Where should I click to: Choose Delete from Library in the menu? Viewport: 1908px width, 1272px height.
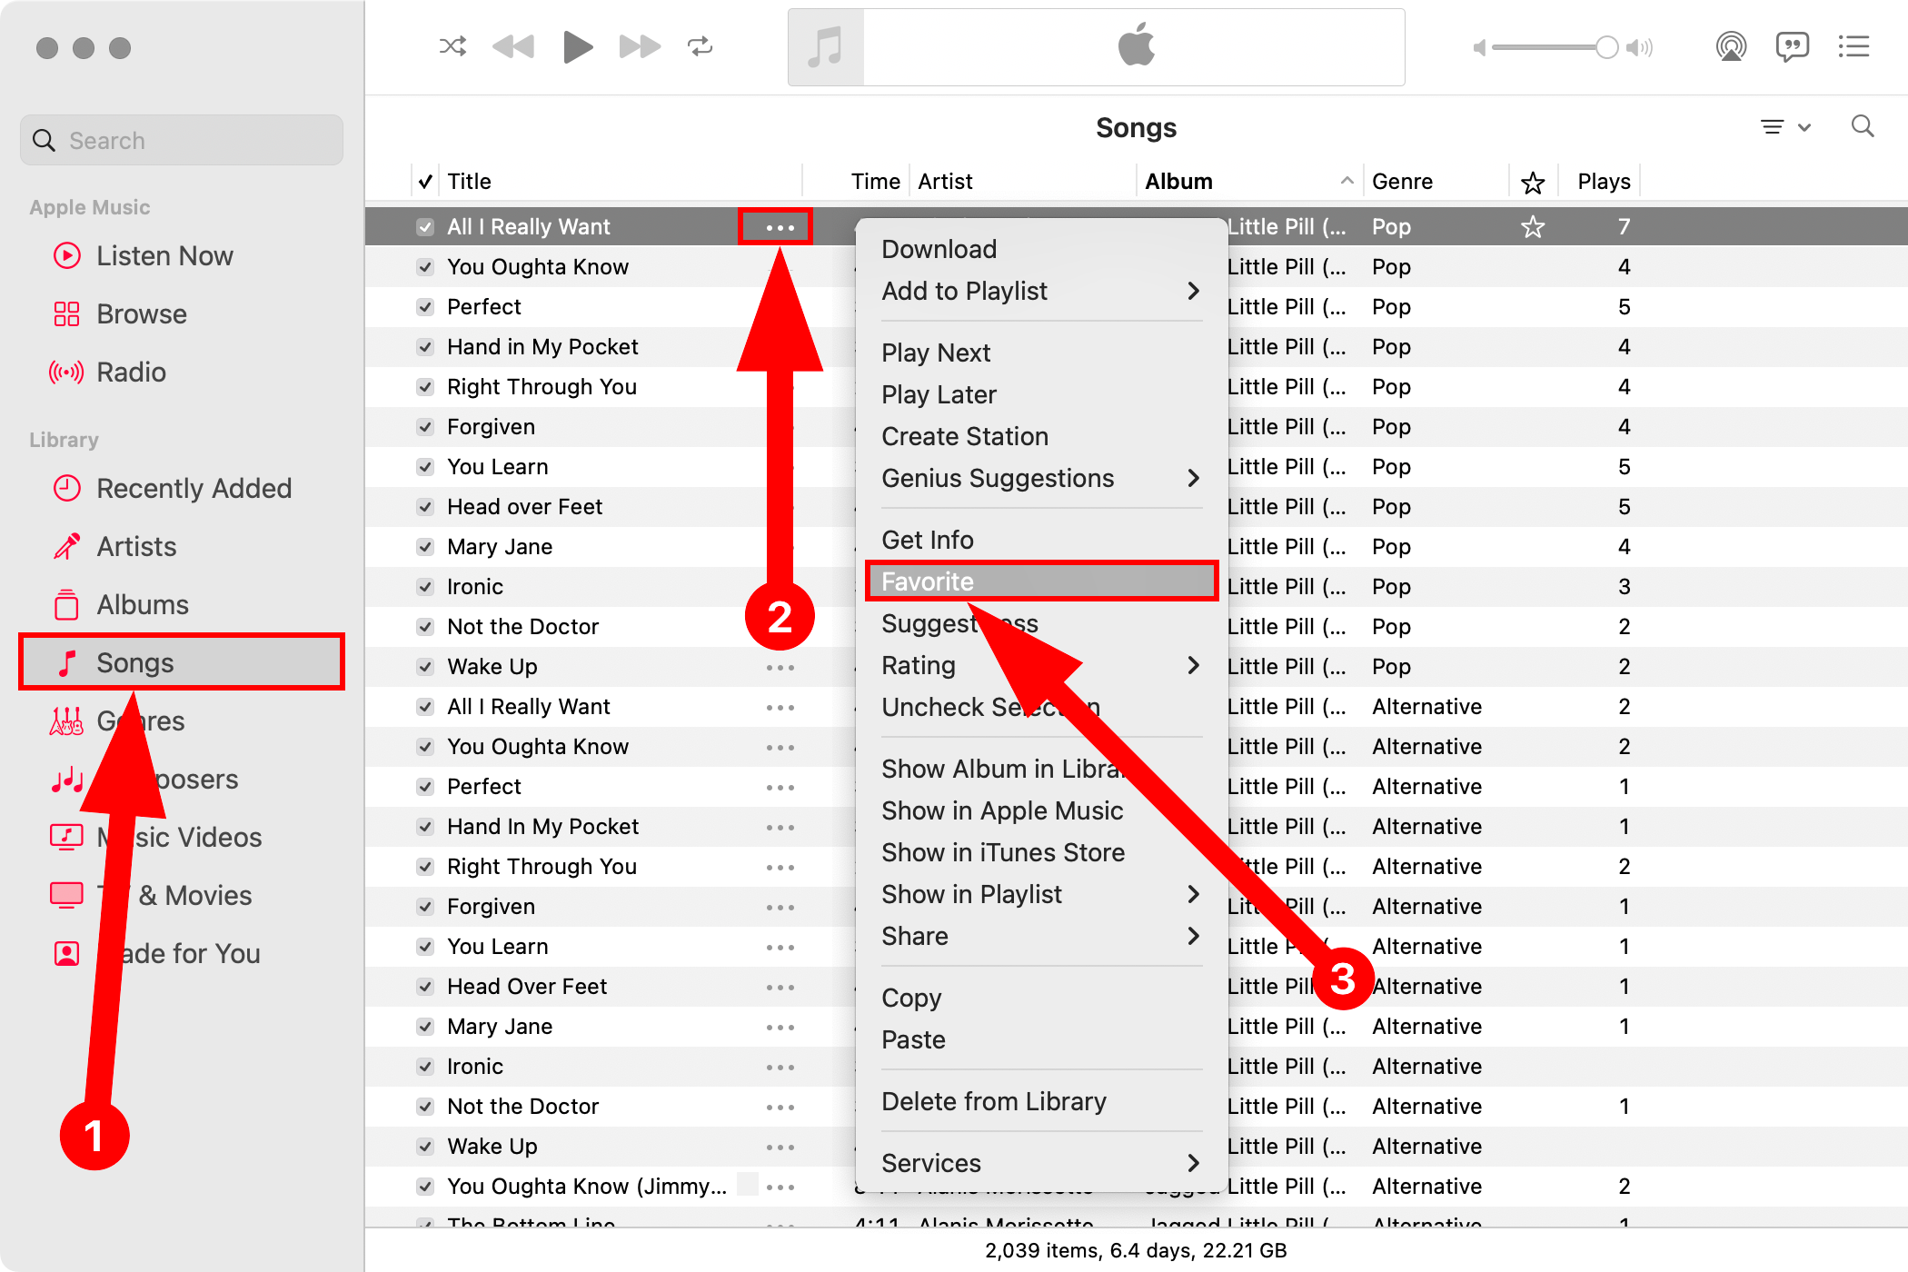[x=994, y=1100]
